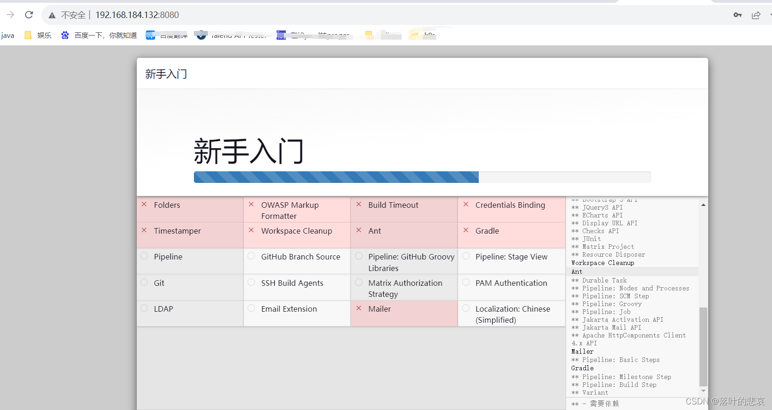The image size is (772, 410).
Task: Click pending circle for Pipeline: GitHub Groovy Libraries
Action: click(359, 256)
